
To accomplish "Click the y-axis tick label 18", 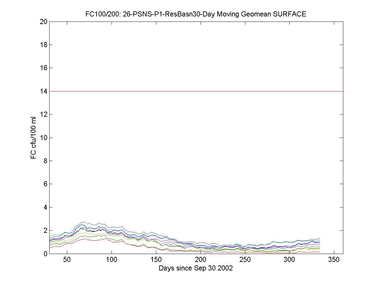I will pos(44,45).
